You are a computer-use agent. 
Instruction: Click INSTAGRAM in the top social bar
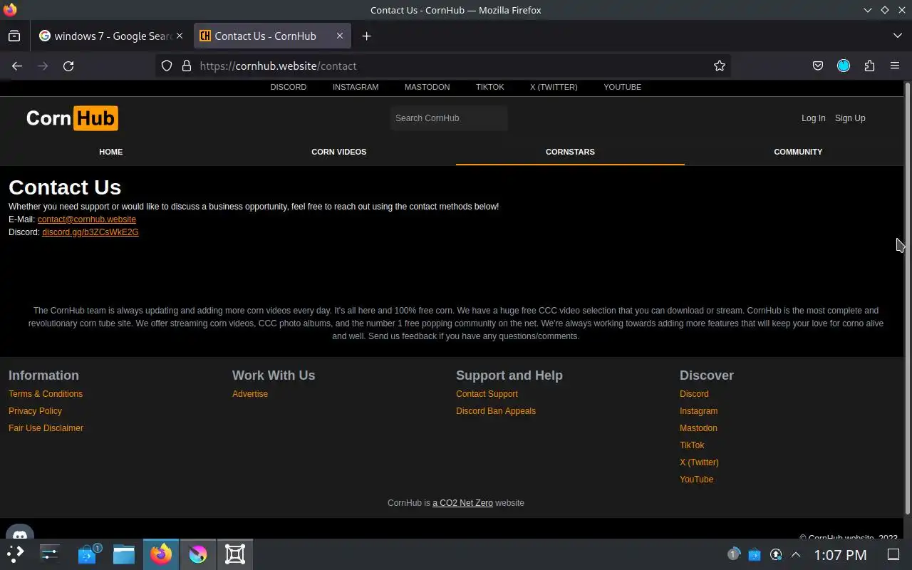356,87
